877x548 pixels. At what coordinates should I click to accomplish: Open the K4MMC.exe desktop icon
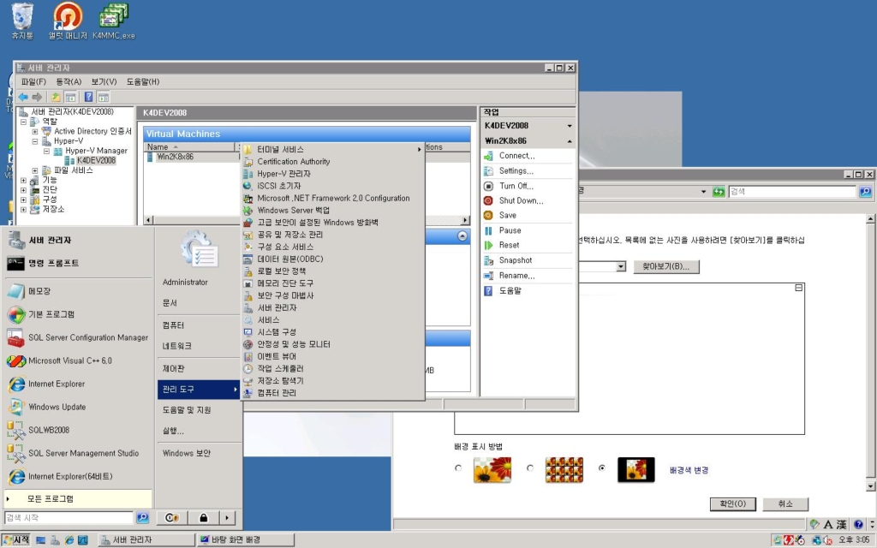[114, 21]
